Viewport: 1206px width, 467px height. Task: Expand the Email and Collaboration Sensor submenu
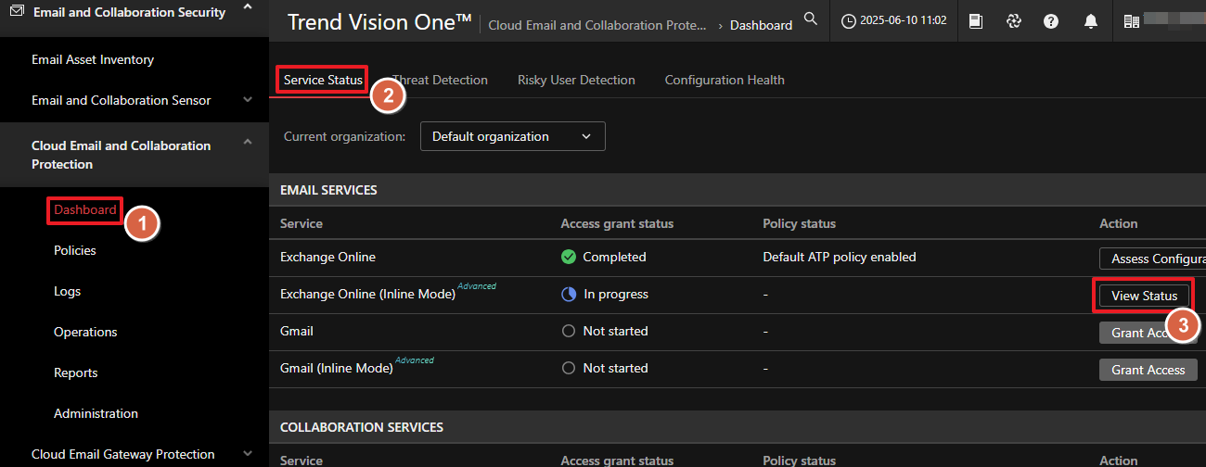point(247,100)
